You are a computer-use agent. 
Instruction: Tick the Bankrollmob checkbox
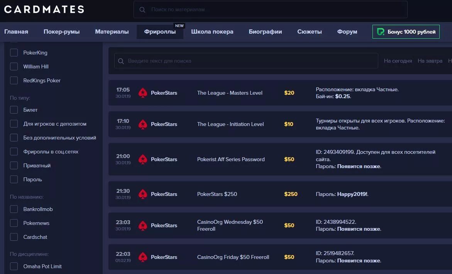tap(14, 209)
